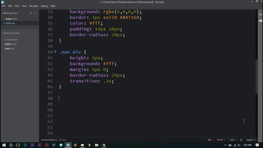Launch Premiere Pro from the taskbar
The image size is (263, 148).
click(39, 145)
